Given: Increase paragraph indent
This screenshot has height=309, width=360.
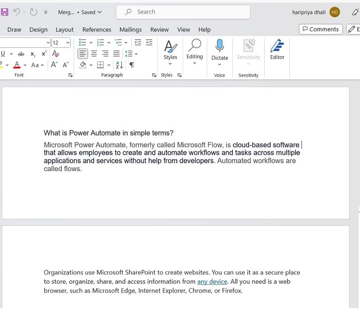Looking at the screenshot, I should coord(149,43).
